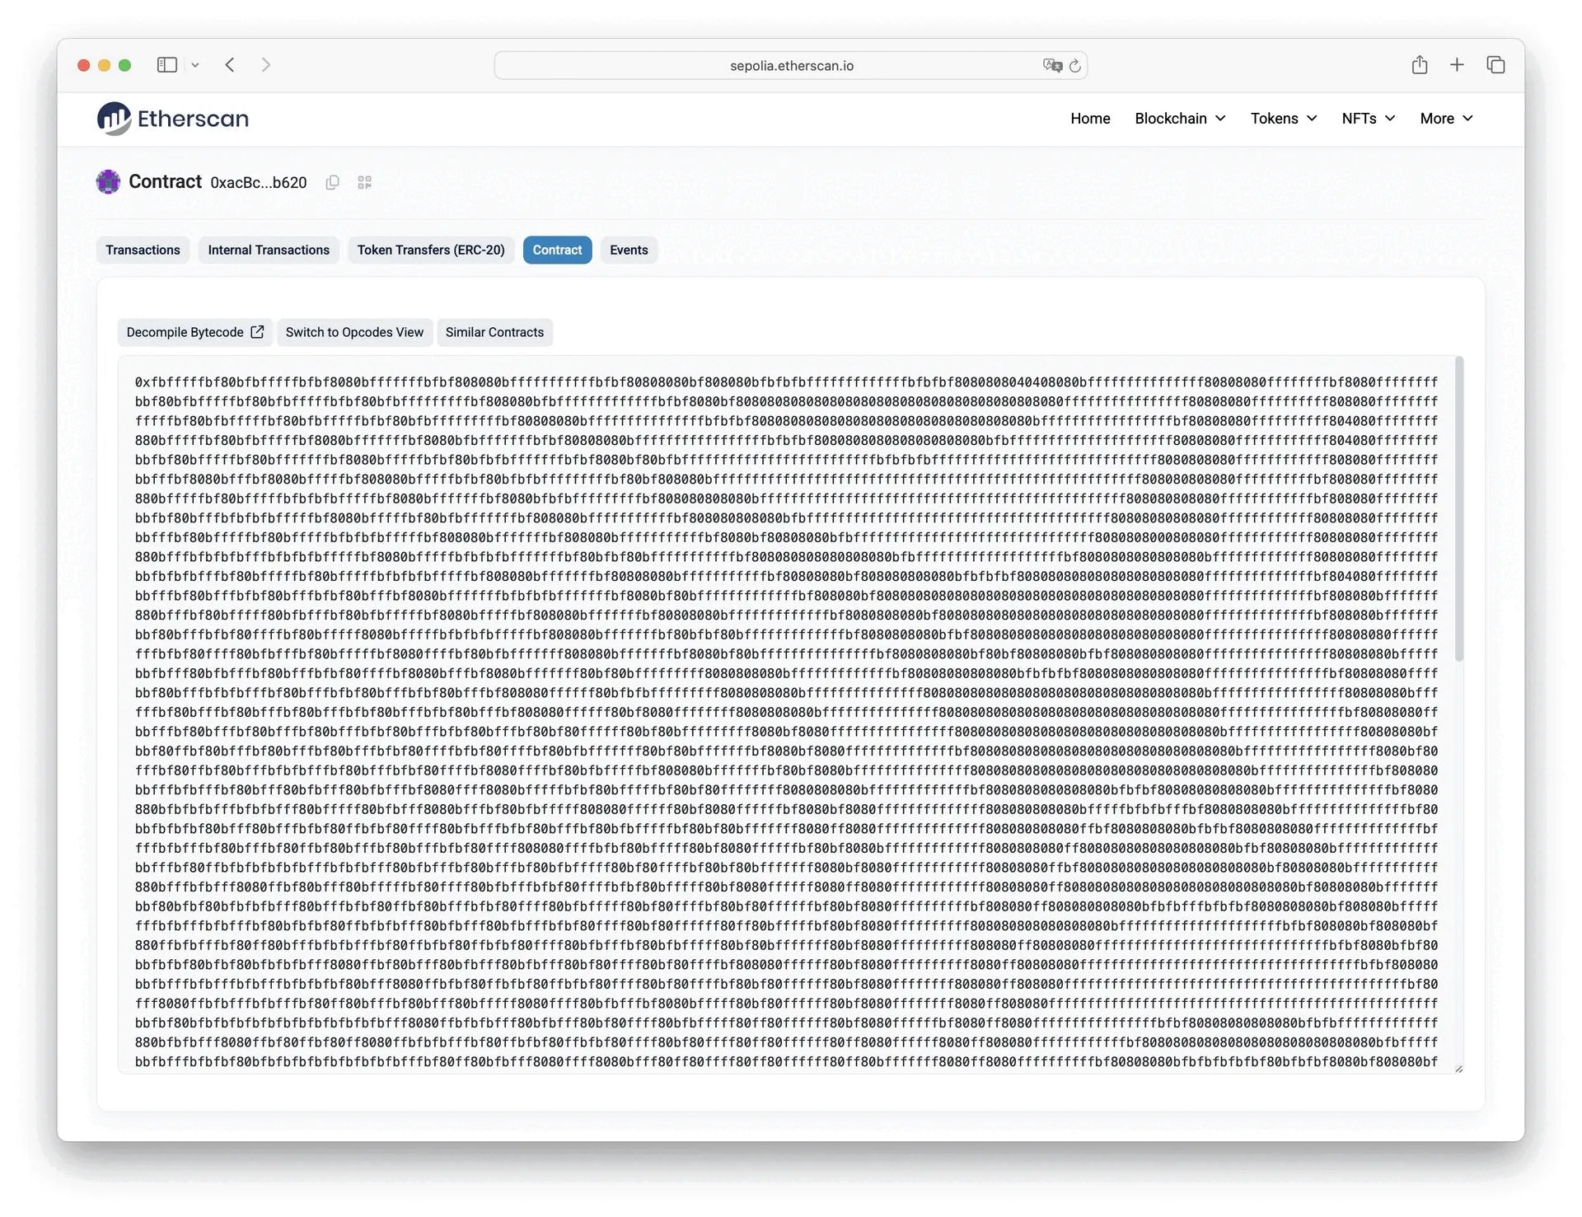The image size is (1582, 1217).
Task: Click the Safari Share icon
Action: [1419, 65]
